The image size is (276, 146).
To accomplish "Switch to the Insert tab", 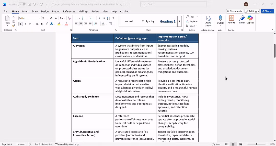I will (x=25, y=11).
